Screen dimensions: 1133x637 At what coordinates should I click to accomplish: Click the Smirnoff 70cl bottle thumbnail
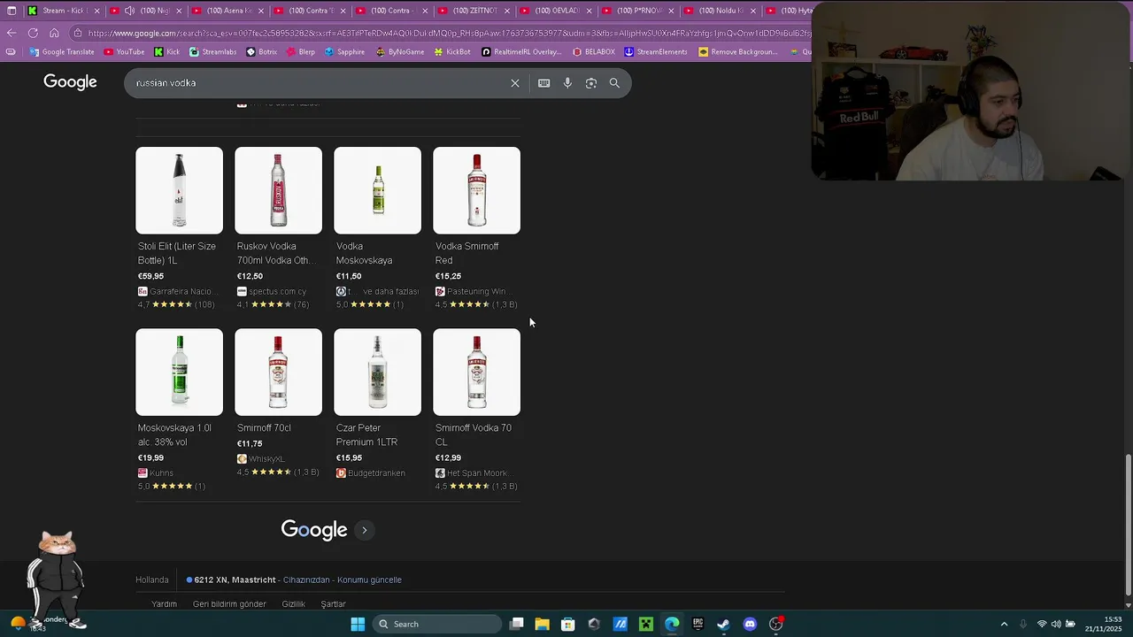[278, 372]
